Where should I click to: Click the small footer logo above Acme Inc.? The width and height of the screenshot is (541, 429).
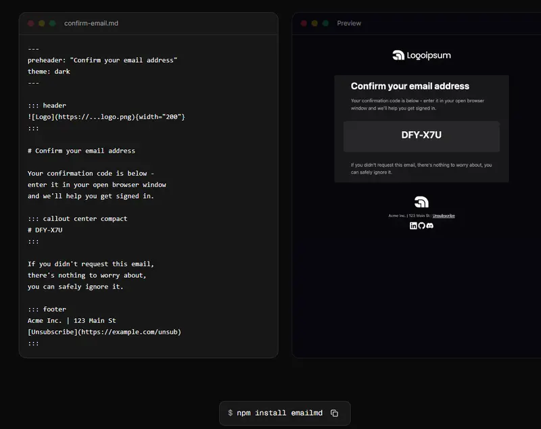pyautogui.click(x=421, y=202)
